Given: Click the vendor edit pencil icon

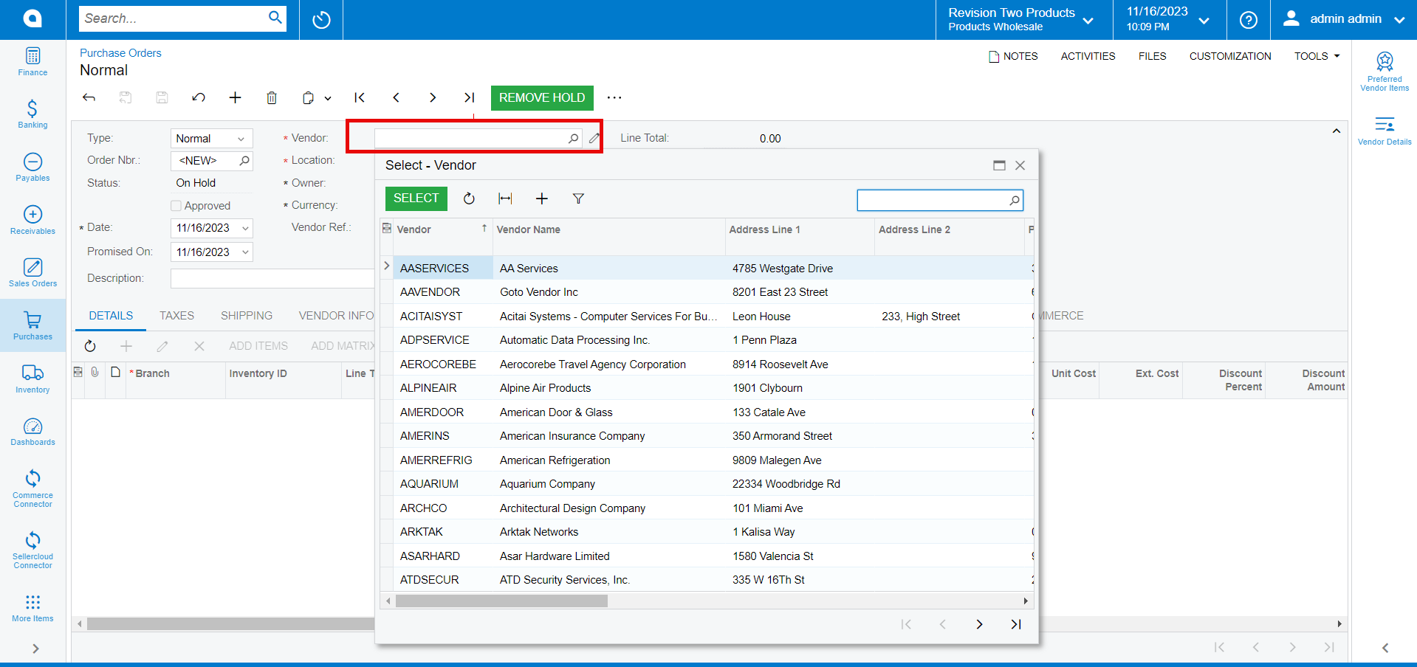Looking at the screenshot, I should pos(594,138).
